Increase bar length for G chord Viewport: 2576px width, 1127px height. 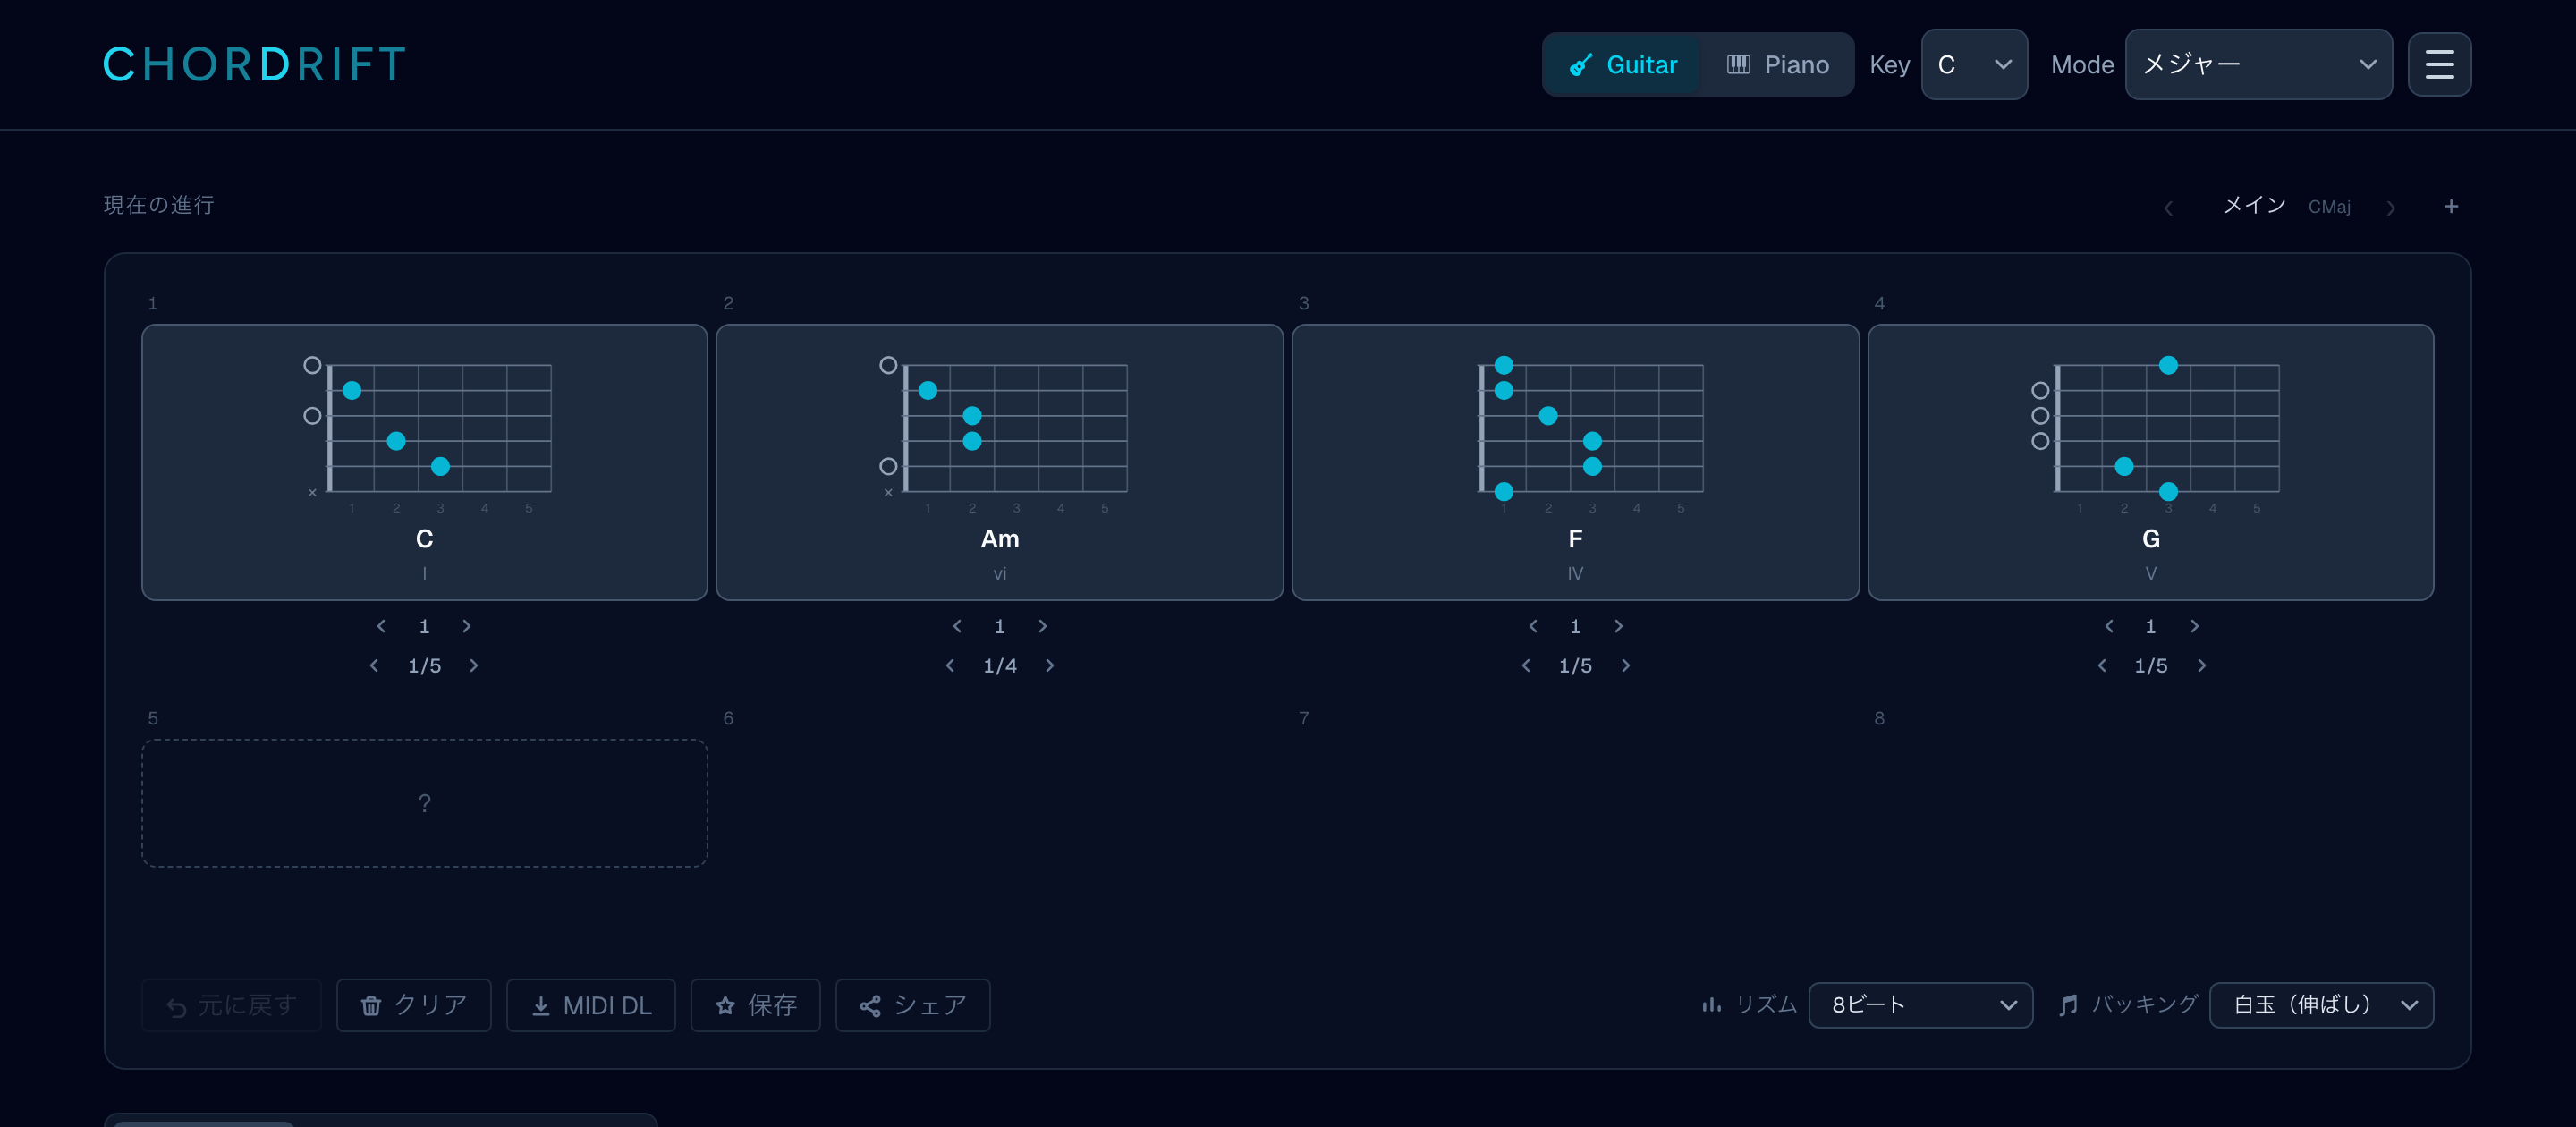point(2194,626)
